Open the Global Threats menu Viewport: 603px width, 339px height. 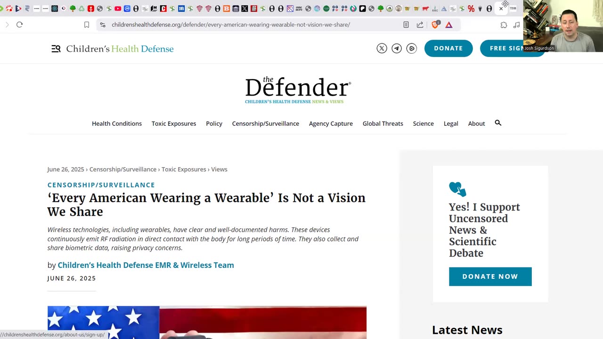(x=383, y=123)
